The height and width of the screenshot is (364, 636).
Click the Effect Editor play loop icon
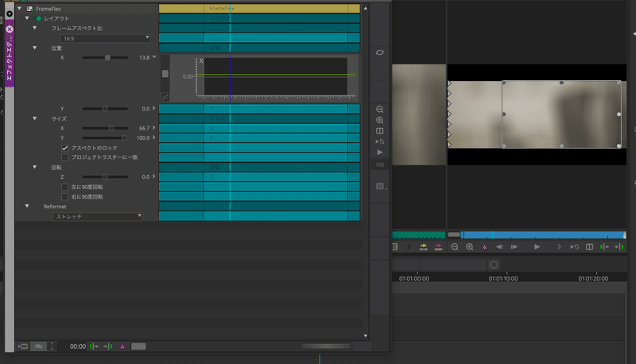coord(380,141)
